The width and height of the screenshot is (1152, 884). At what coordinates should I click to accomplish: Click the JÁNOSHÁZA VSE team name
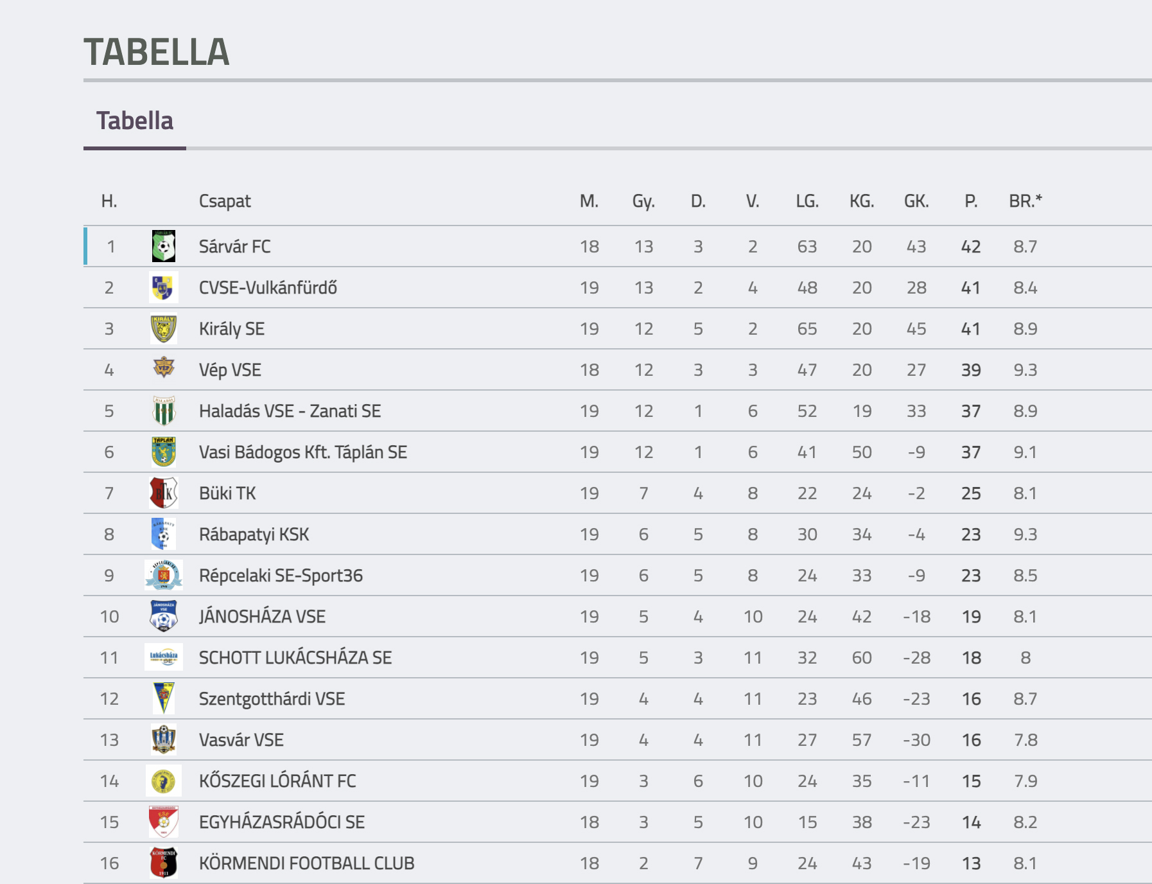262,617
